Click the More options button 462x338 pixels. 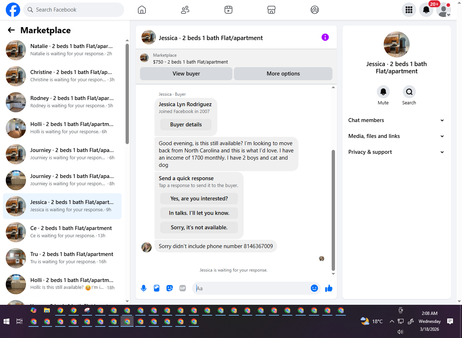click(283, 74)
